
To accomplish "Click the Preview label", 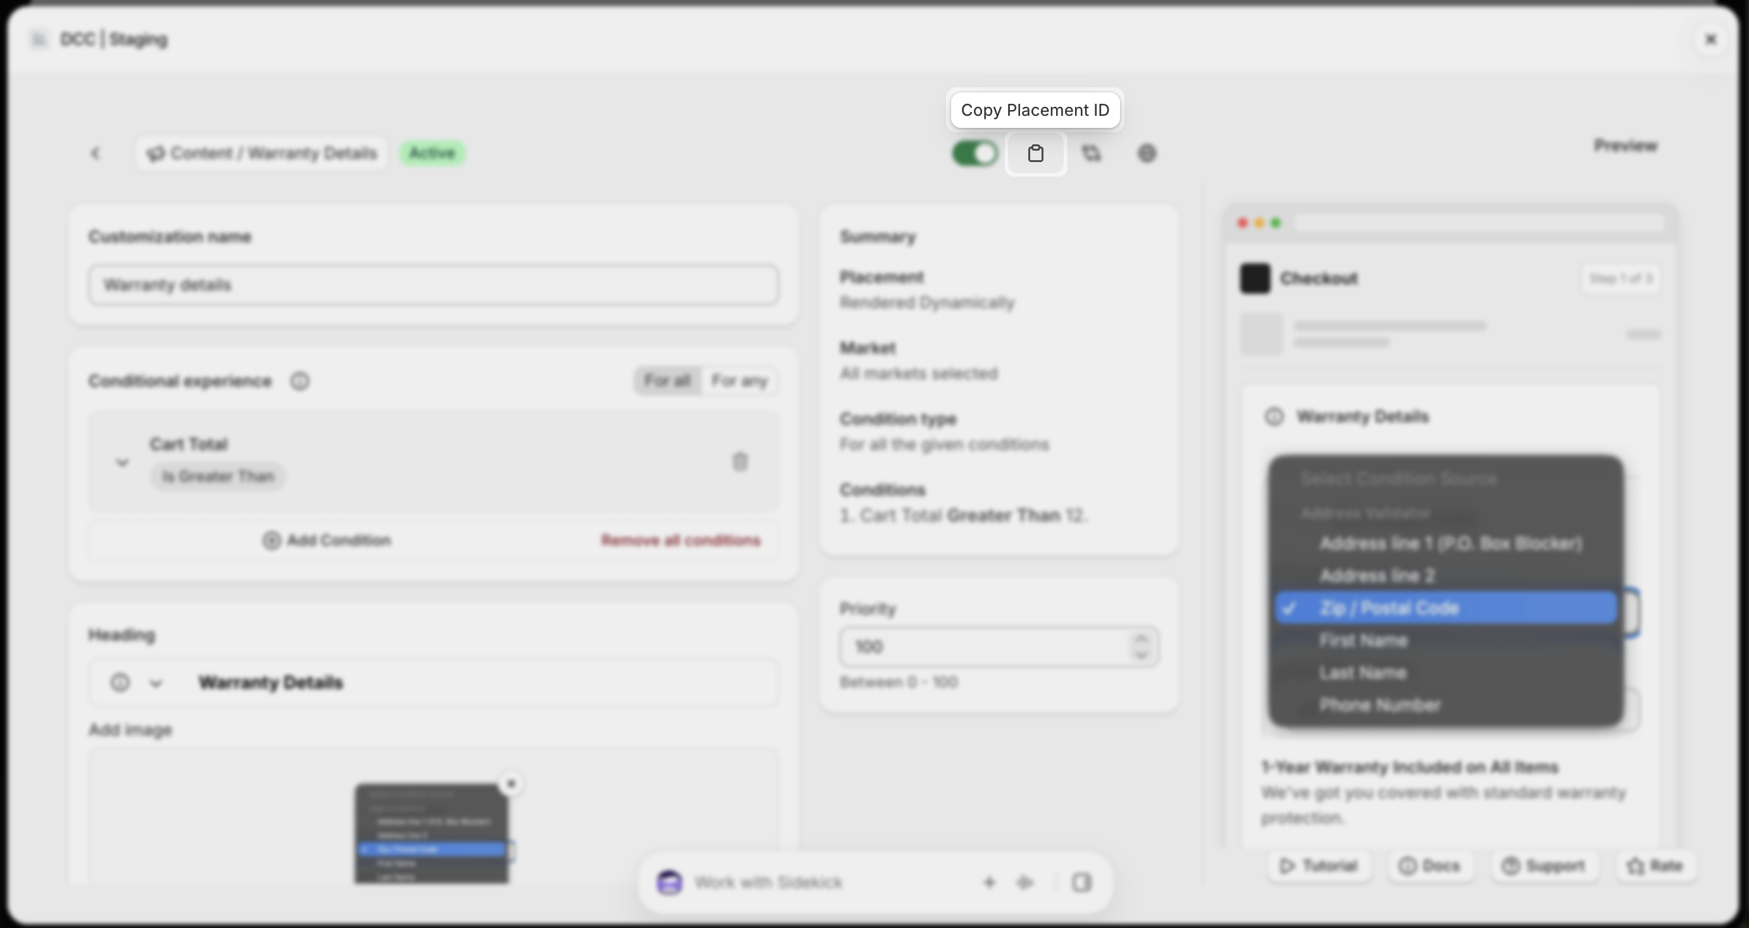I will pyautogui.click(x=1626, y=146).
